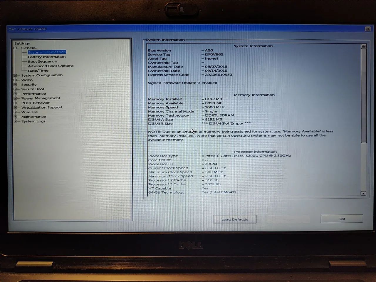Click Memory Speed value 1600 MHz

point(215,107)
